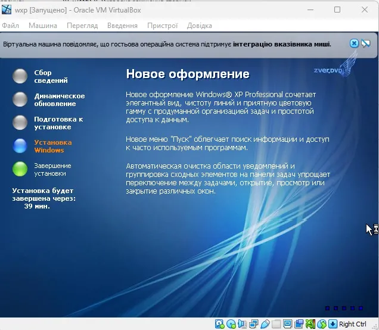The width and height of the screenshot is (379, 330).
Task: Click the optical disk indicator icon
Action: click(x=231, y=324)
